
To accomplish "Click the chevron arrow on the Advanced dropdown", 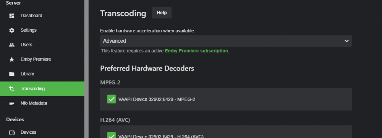I will (x=347, y=41).
